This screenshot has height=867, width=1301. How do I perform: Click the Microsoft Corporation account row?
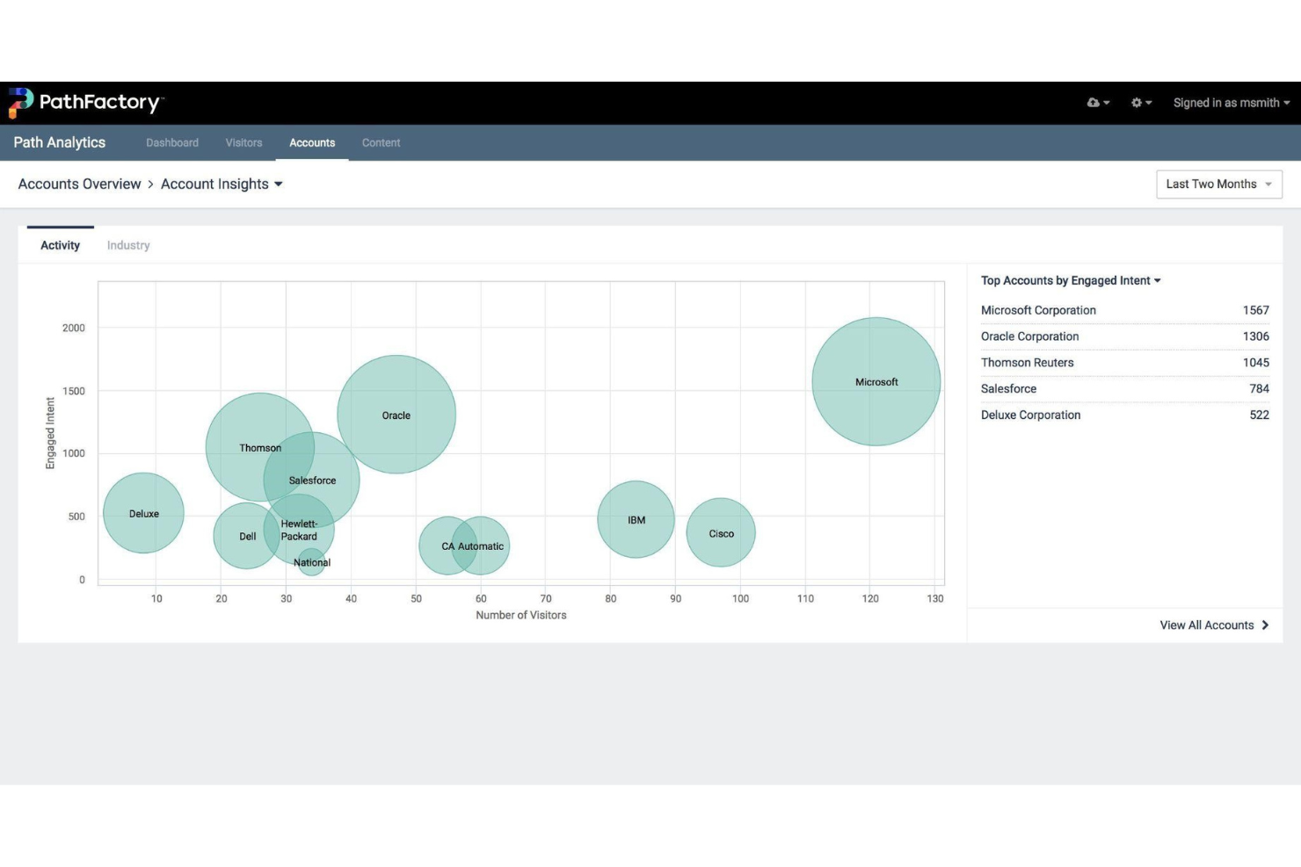pos(1125,310)
